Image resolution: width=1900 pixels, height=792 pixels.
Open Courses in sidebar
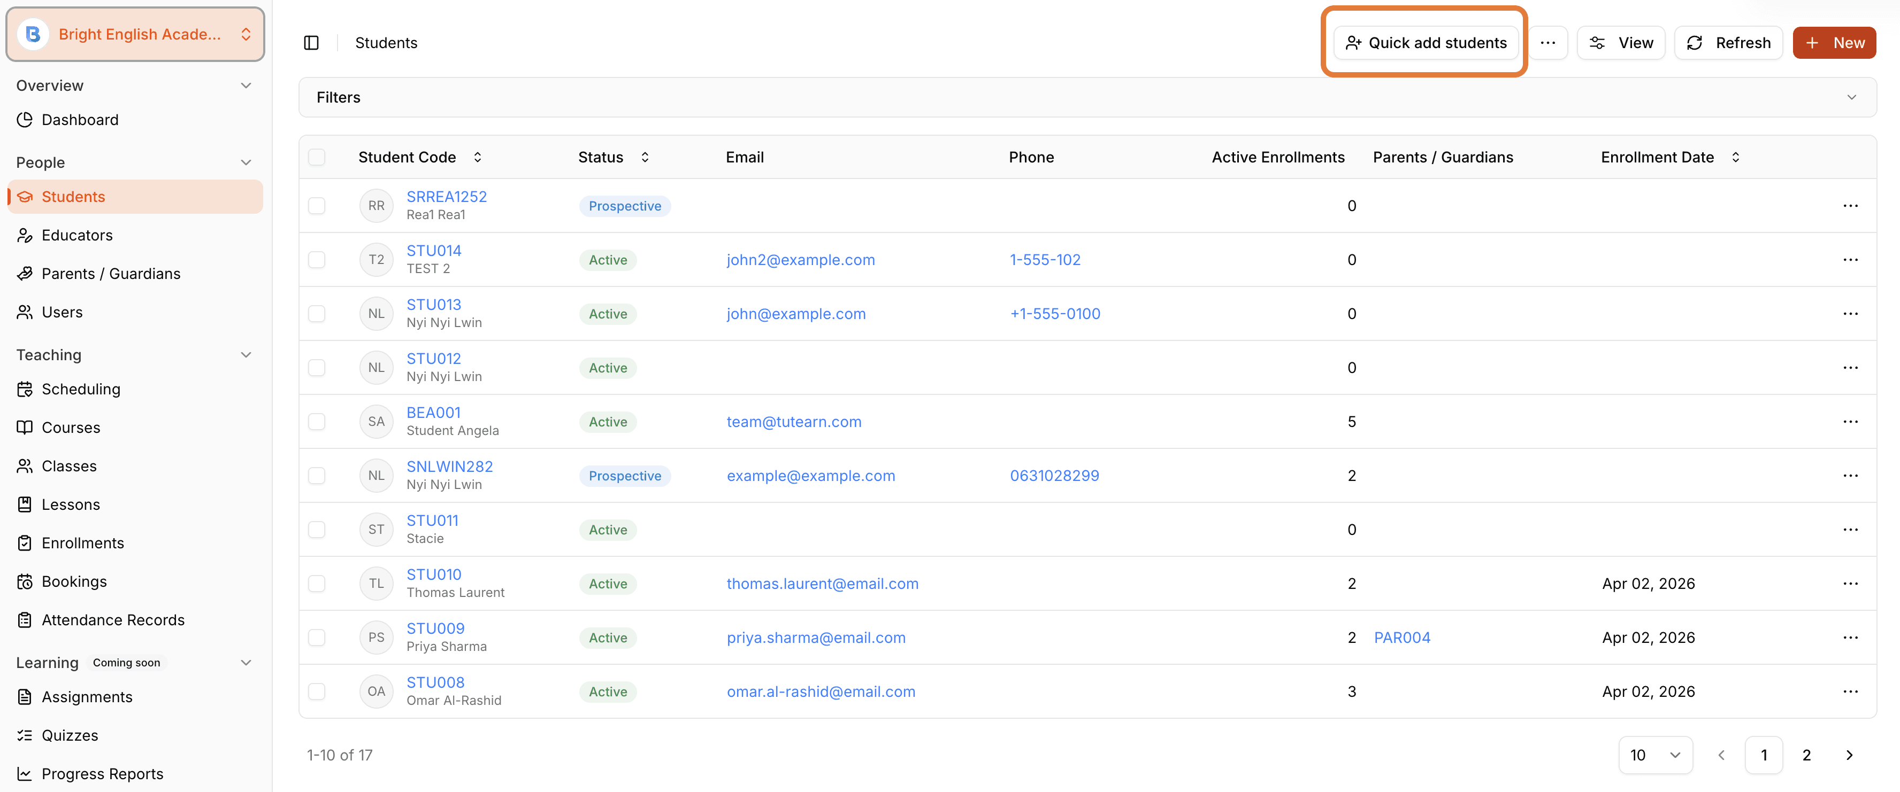(135, 428)
